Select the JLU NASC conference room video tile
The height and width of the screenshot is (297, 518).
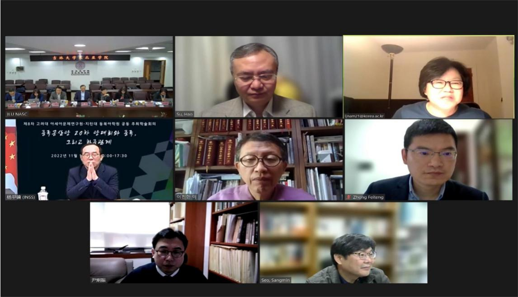pyautogui.click(x=89, y=77)
